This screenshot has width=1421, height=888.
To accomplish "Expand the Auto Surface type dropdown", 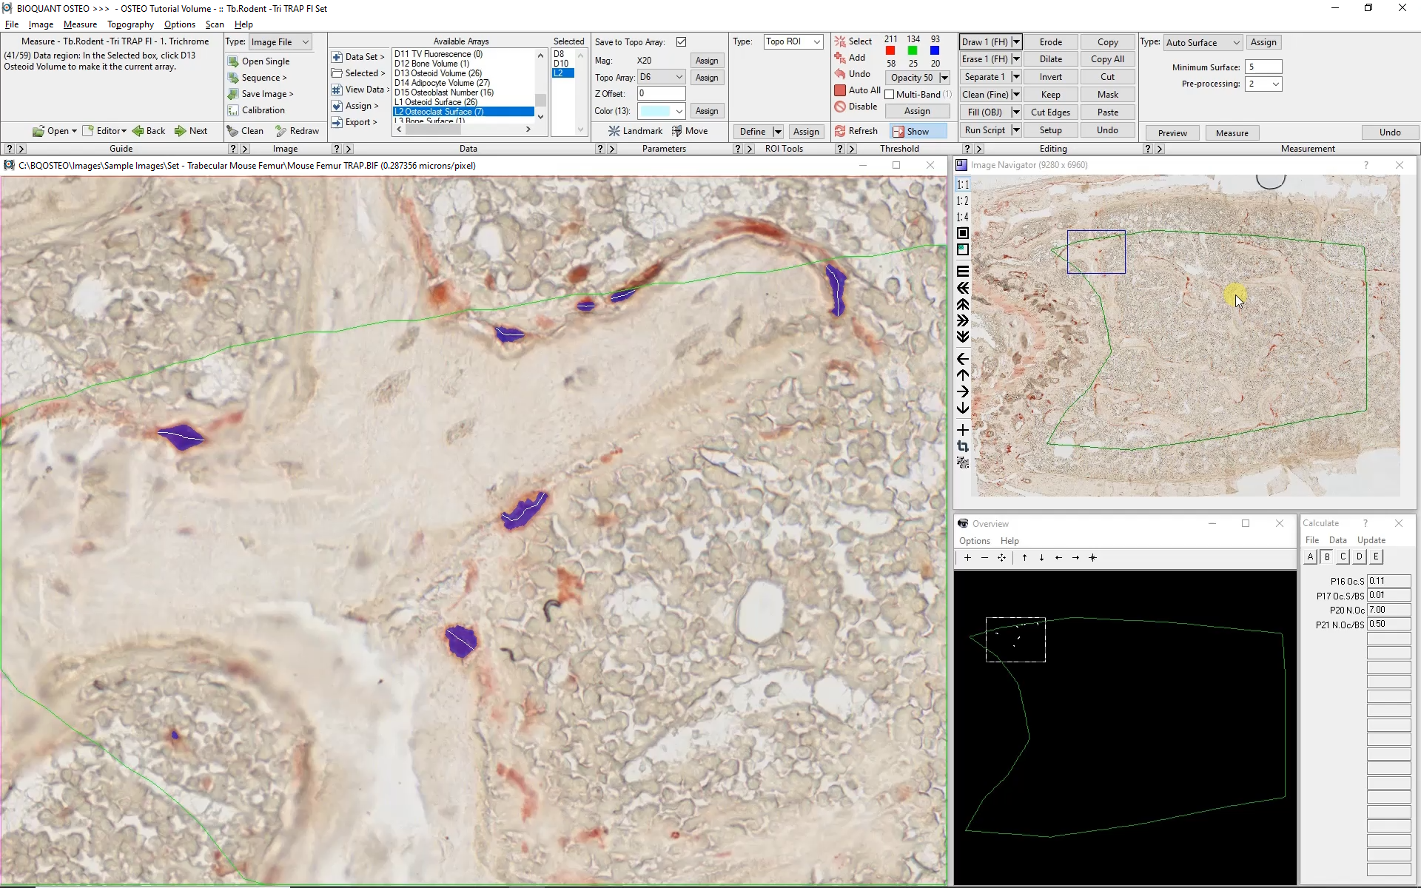I will coord(1236,43).
